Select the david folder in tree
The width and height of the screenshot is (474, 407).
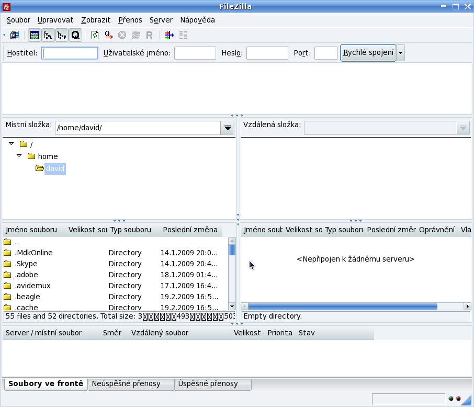pyautogui.click(x=55, y=168)
